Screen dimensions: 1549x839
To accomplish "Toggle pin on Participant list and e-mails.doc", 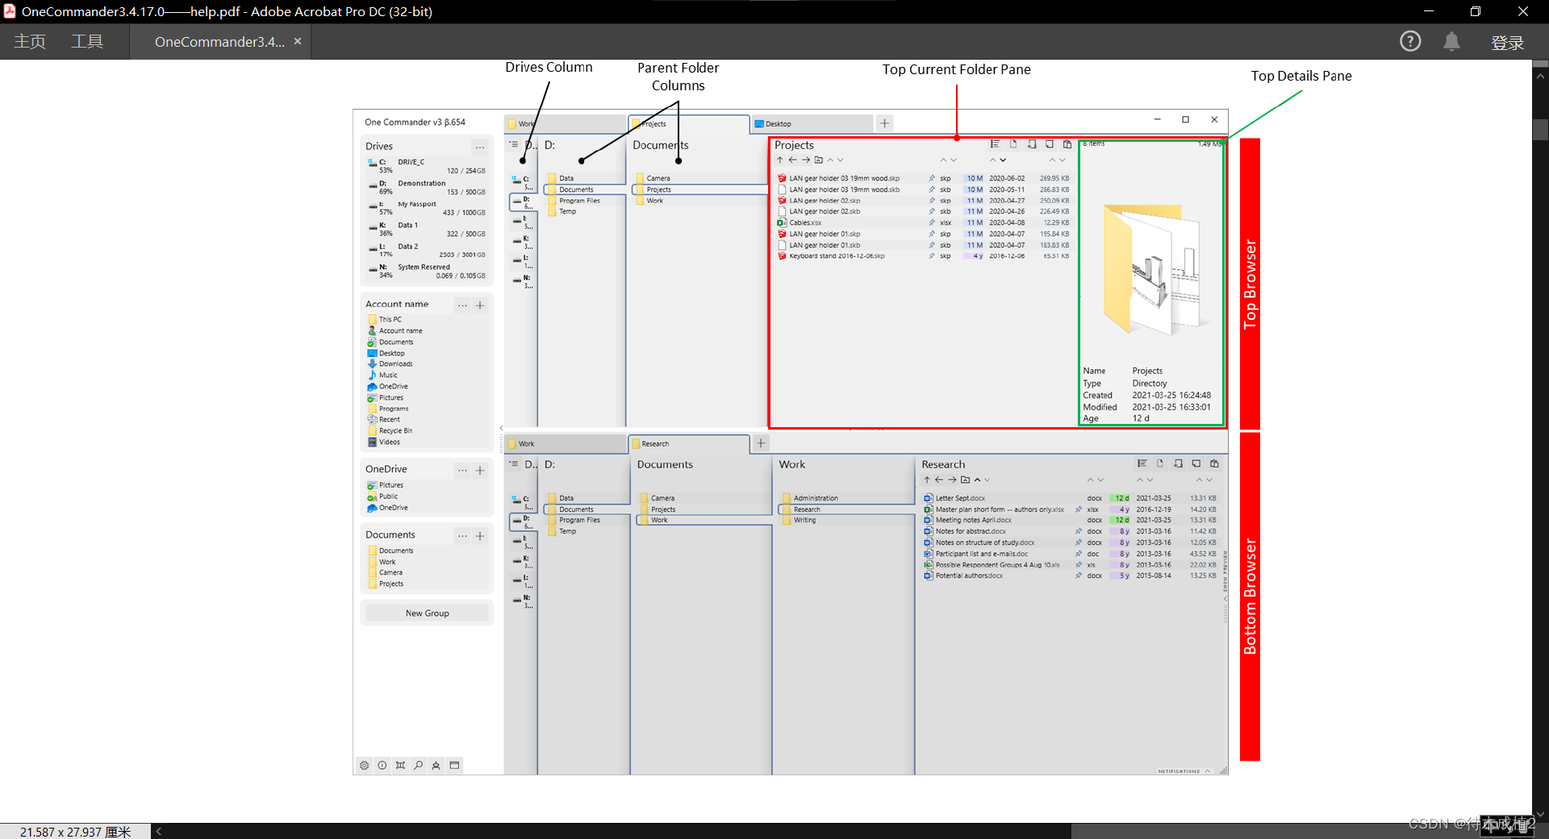I will click(1079, 554).
